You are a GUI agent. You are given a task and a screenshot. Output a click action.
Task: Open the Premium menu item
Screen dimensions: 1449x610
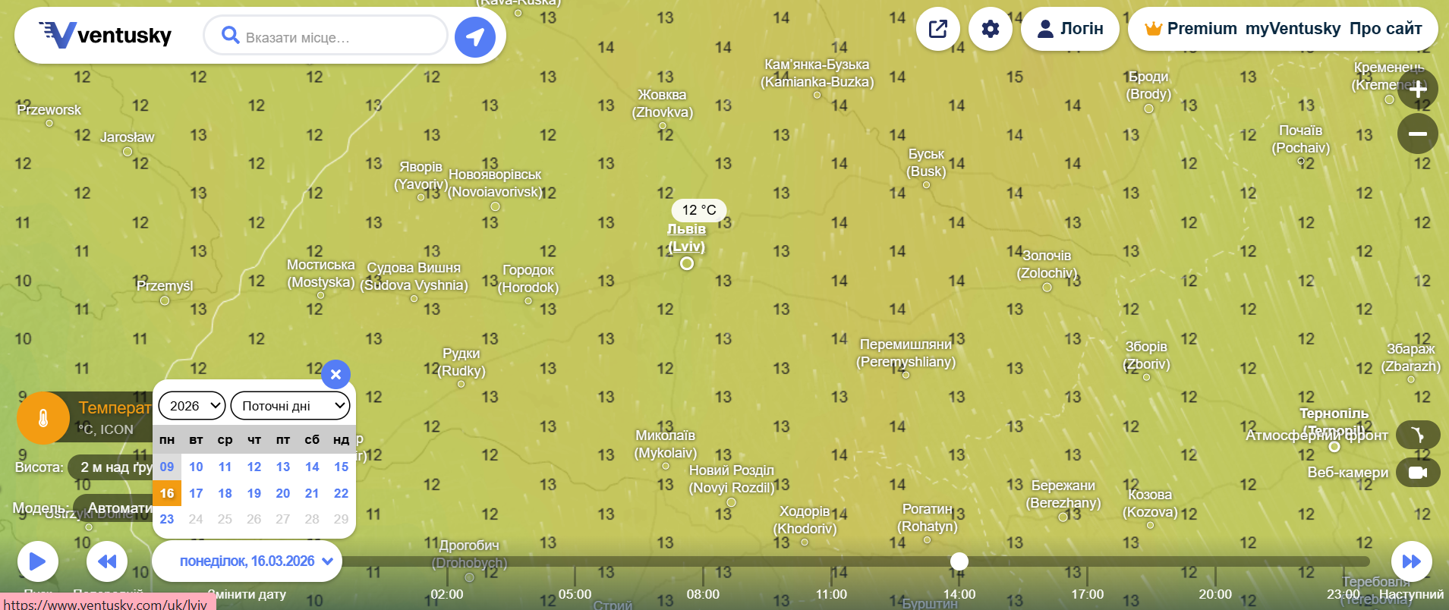1192,29
